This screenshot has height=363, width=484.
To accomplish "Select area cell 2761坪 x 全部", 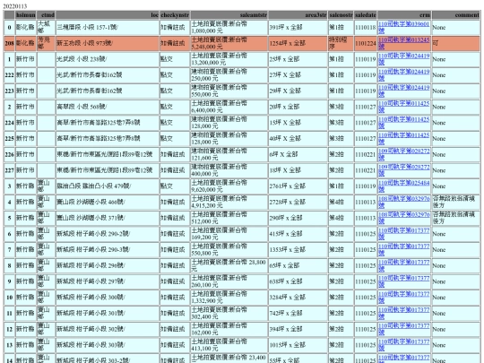I will [x=298, y=186].
